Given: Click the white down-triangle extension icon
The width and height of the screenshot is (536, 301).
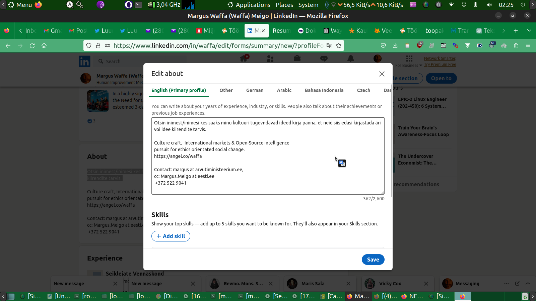Looking at the screenshot, I should (x=468, y=46).
